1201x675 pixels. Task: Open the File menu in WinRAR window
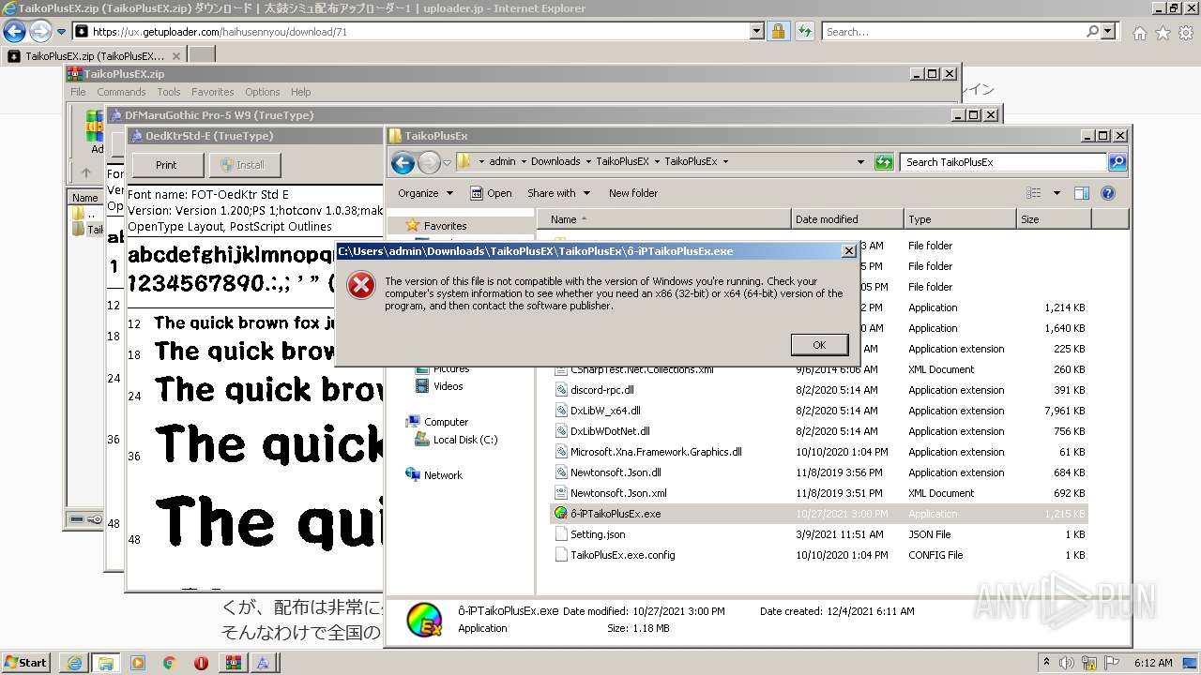pyautogui.click(x=78, y=92)
